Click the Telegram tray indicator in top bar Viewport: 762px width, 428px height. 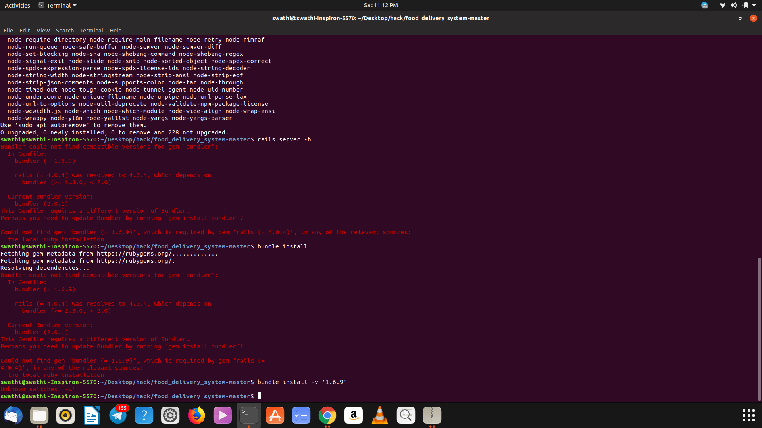coord(704,5)
